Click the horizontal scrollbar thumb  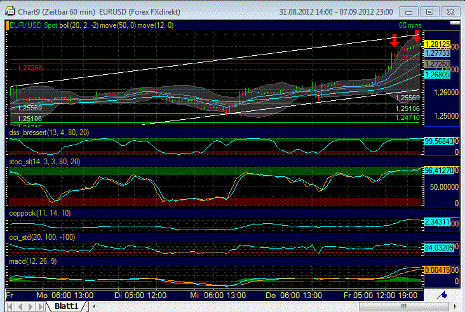pos(403,306)
